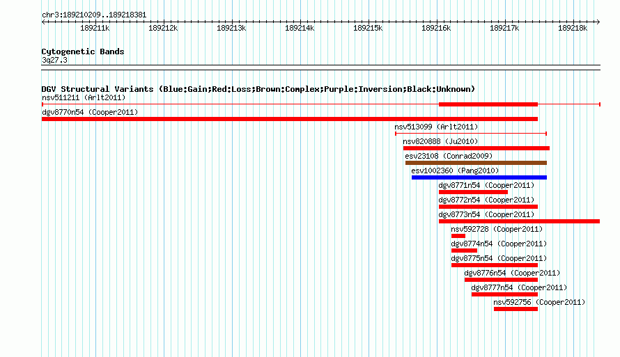Click the left arrow of the ruler
This screenshot has width=620, height=357.
43,22
